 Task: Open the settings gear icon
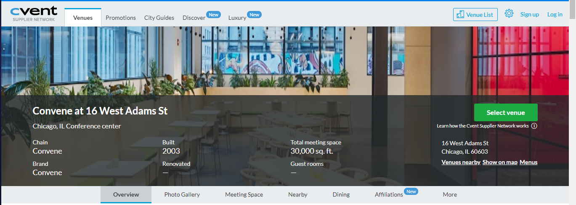point(509,13)
